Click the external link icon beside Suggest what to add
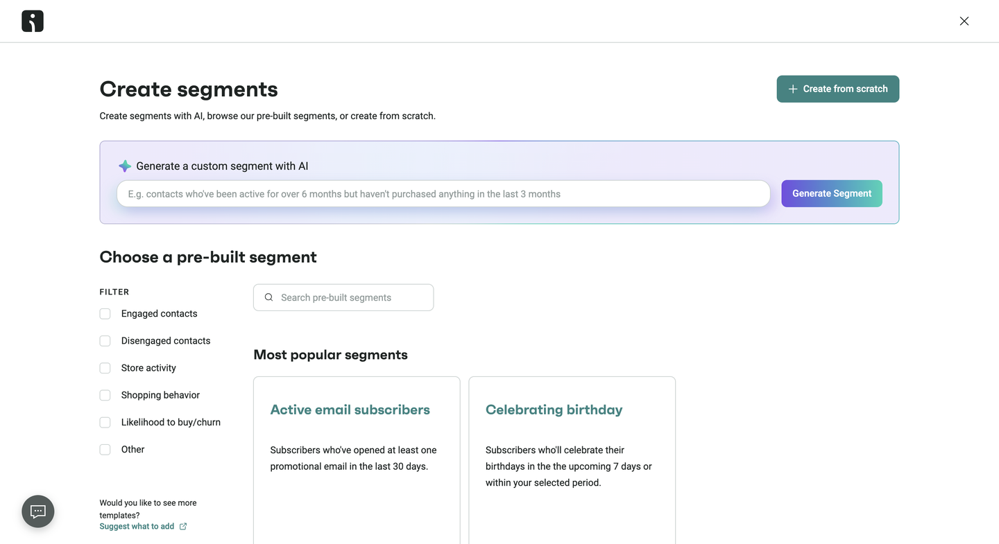Image resolution: width=999 pixels, height=544 pixels. tap(183, 527)
